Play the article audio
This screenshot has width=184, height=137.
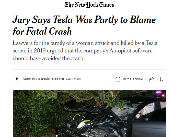[x=17, y=79]
